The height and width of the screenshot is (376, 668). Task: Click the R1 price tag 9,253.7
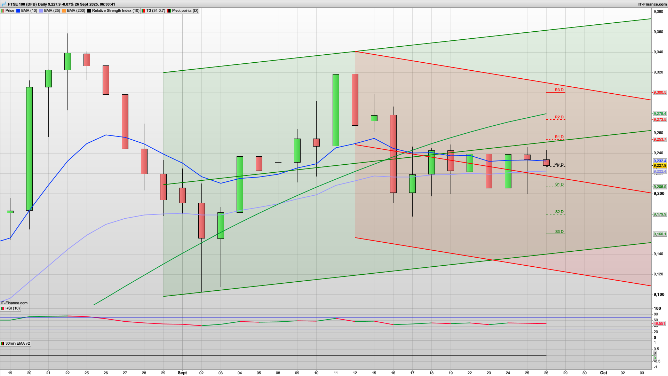point(660,140)
